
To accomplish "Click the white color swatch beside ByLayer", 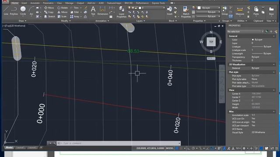I will 199,8.
